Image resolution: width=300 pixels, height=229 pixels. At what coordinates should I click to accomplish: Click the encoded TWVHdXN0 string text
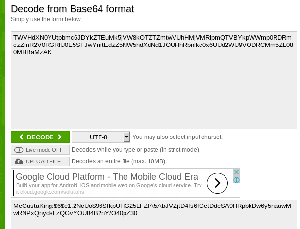[x=153, y=45]
